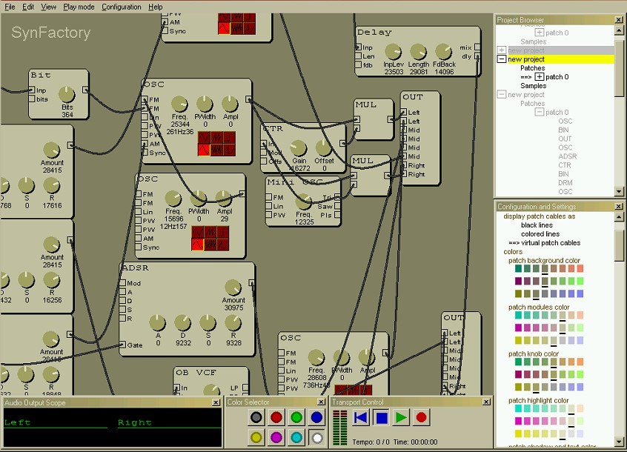Select DRM in the Project Browser tree
The width and height of the screenshot is (627, 452).
point(565,182)
